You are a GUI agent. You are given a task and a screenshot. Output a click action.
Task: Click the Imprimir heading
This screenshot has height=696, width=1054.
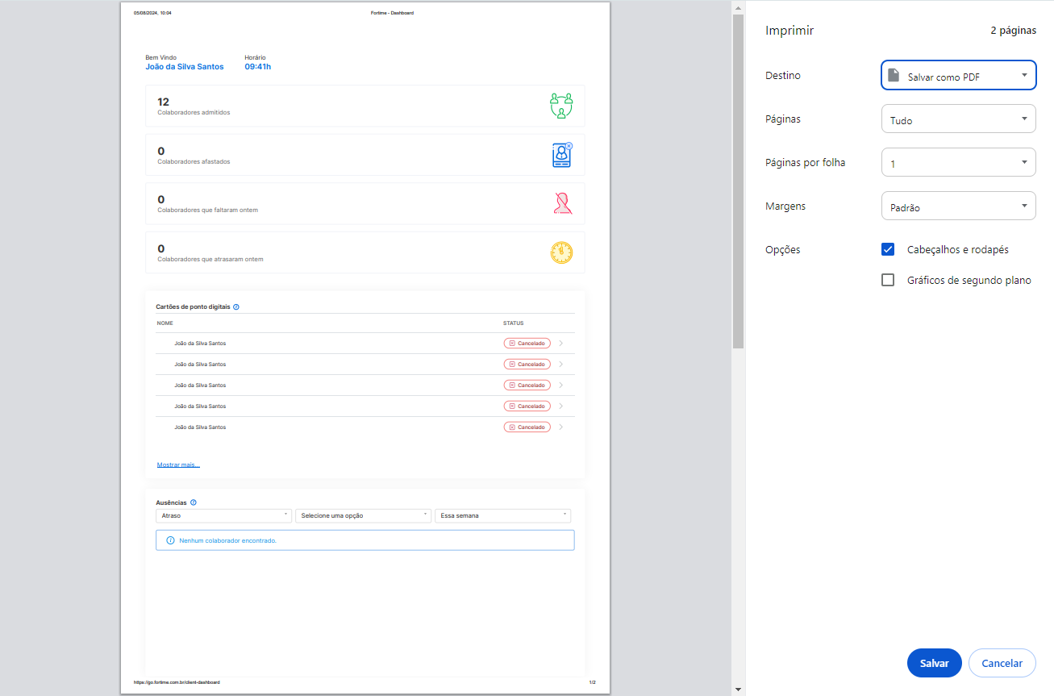(789, 31)
